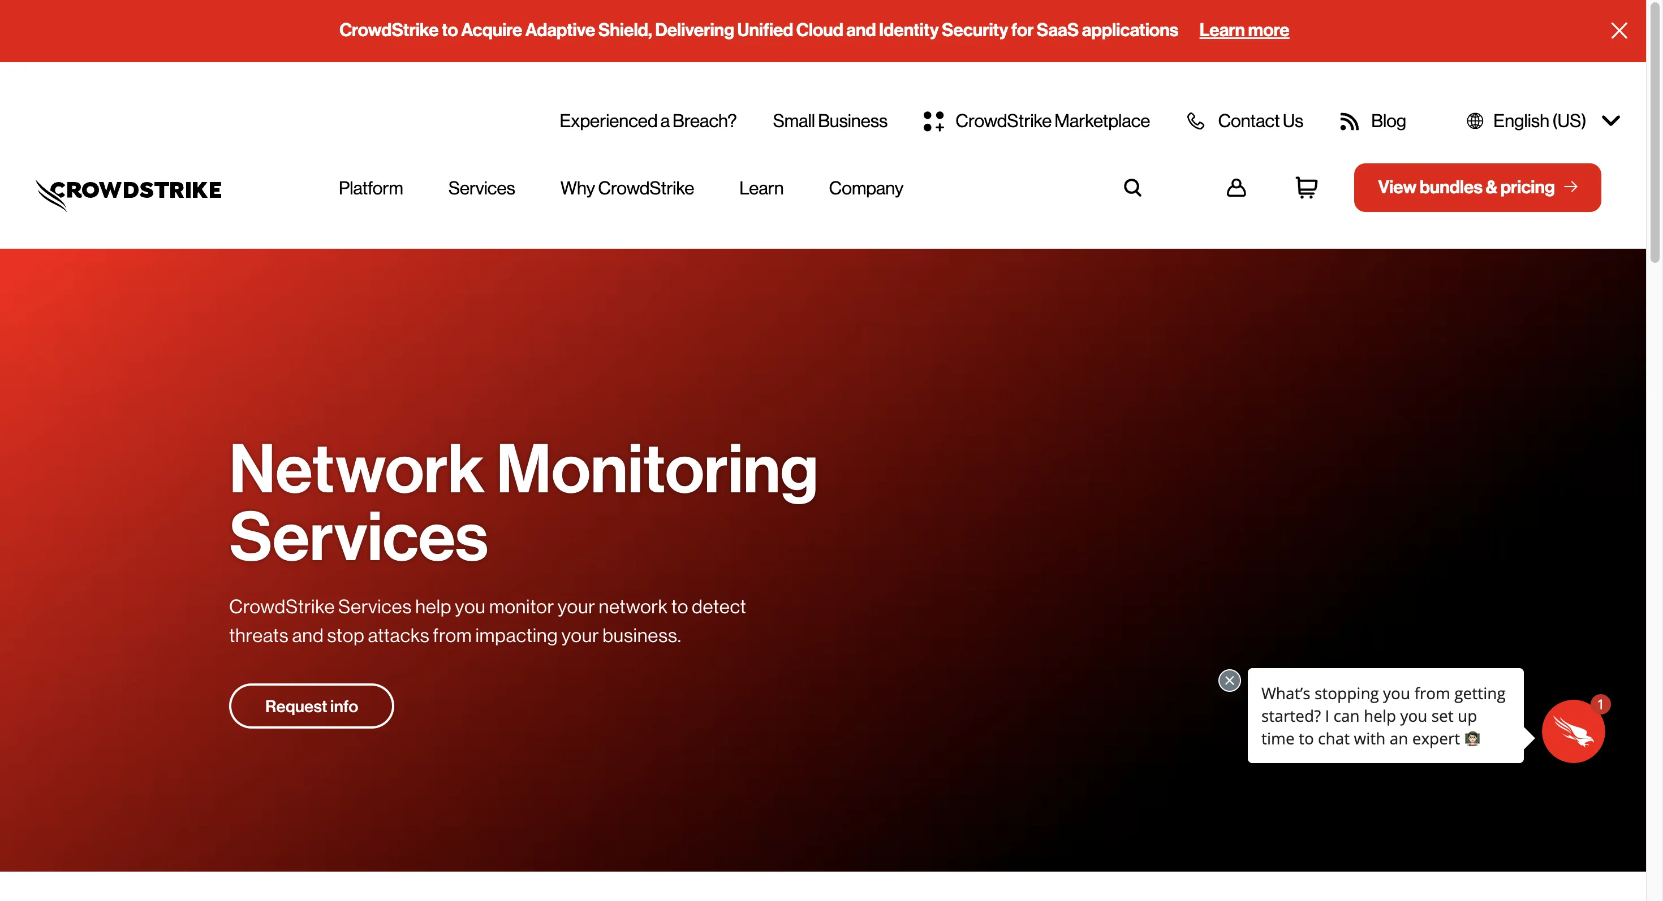Image resolution: width=1663 pixels, height=901 pixels.
Task: Open the user account icon
Action: pos(1235,188)
